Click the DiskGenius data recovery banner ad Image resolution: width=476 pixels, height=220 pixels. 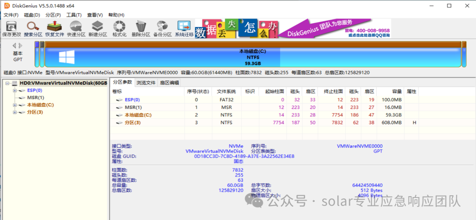click(x=293, y=28)
